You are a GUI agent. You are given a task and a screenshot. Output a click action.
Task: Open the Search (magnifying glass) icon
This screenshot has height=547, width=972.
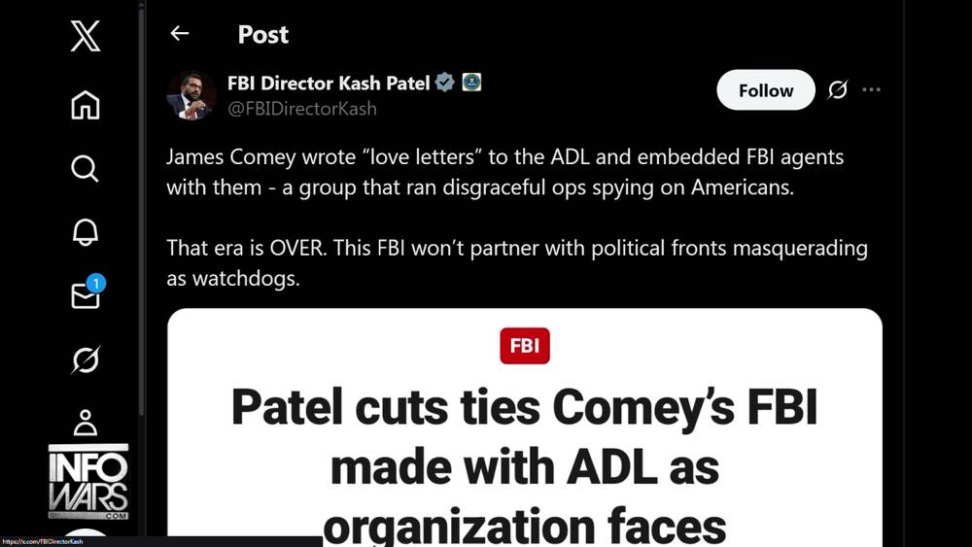pyautogui.click(x=85, y=169)
